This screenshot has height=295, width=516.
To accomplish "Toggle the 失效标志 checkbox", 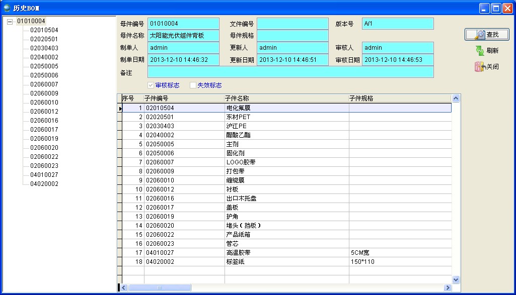I will pyautogui.click(x=193, y=85).
